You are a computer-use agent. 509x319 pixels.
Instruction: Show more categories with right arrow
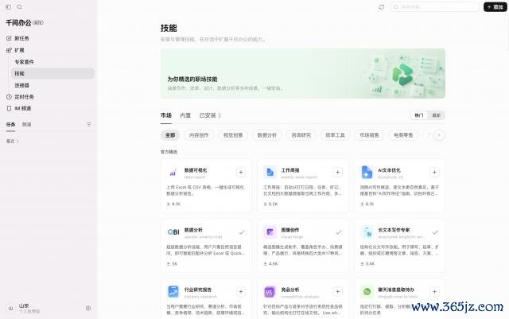(x=439, y=135)
